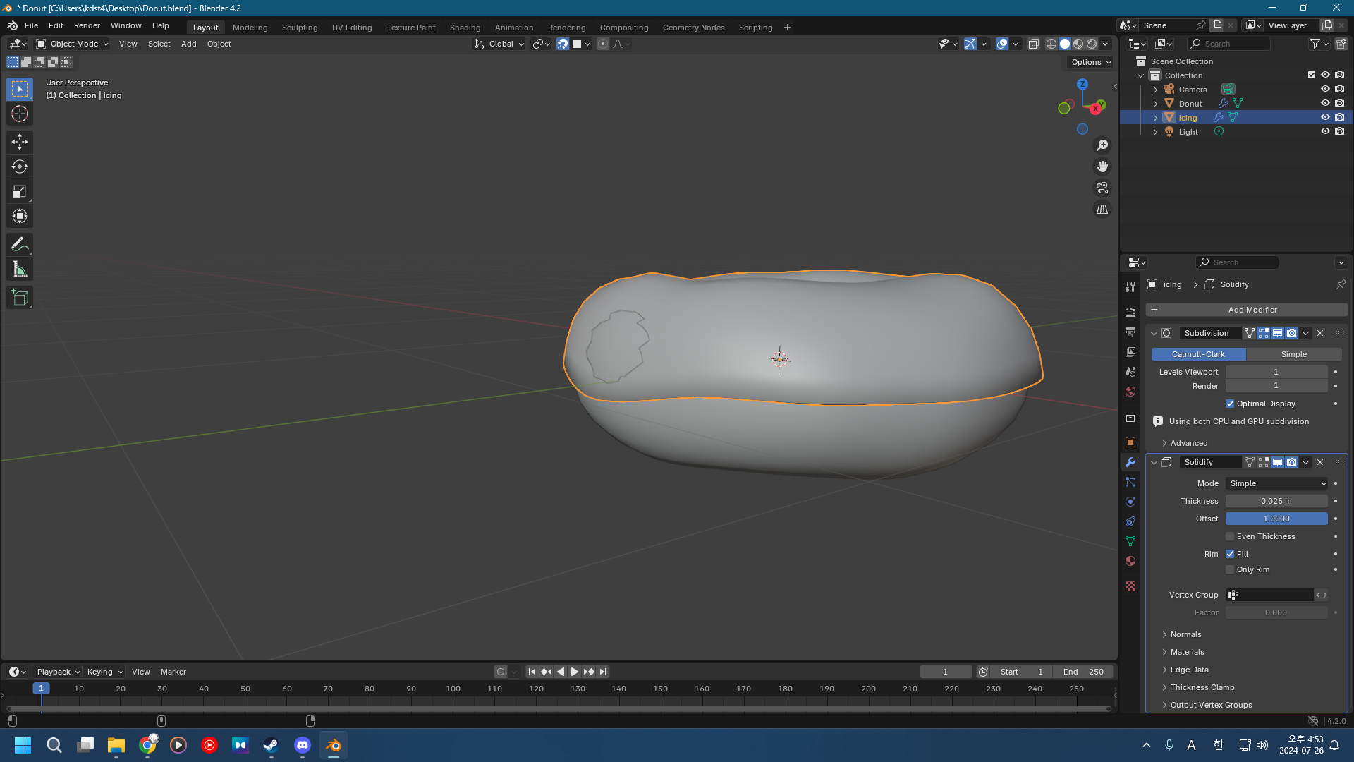The image size is (1354, 762).
Task: Open the Object Mode dropdown
Action: tap(73, 44)
